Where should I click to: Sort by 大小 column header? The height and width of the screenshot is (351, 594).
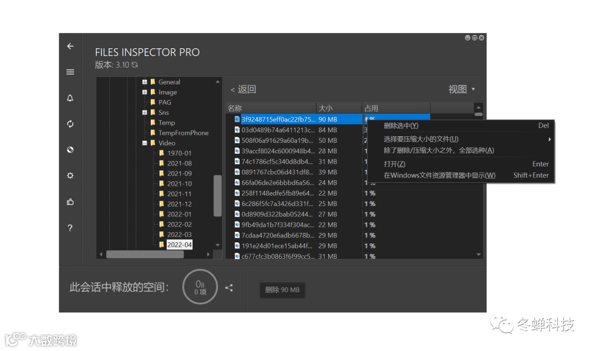(x=339, y=108)
